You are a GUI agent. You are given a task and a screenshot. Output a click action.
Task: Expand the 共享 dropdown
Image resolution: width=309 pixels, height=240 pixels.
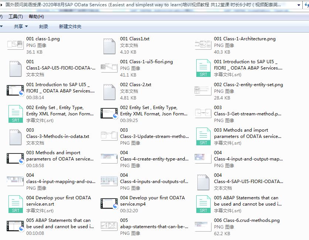click(x=21, y=26)
